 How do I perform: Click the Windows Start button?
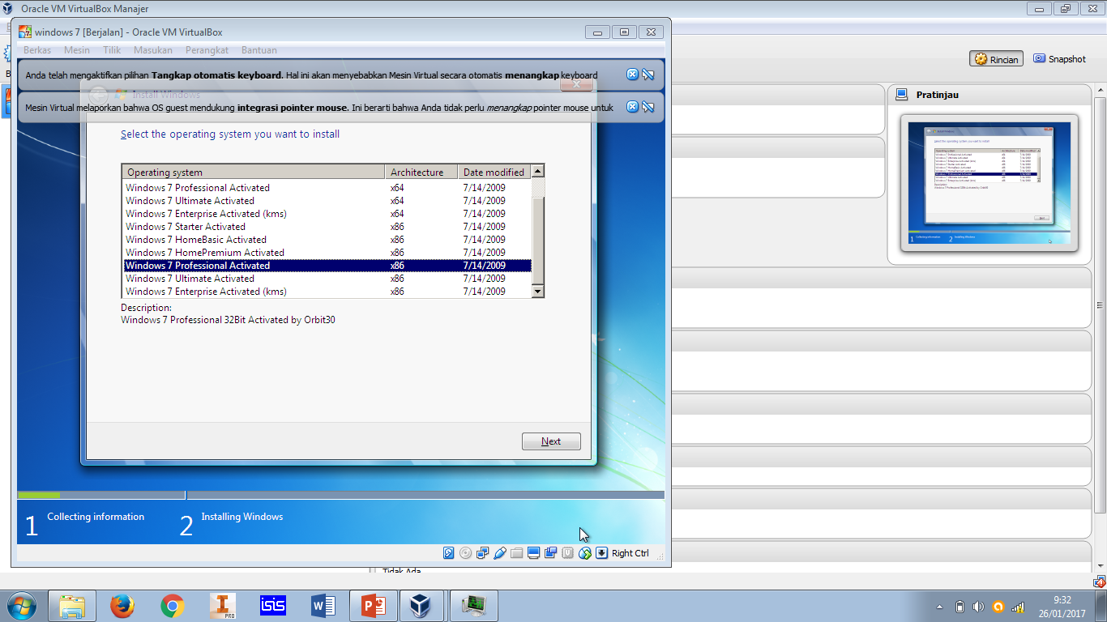[x=22, y=606]
